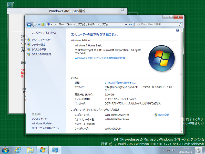The image size is (205, 154).
Task: Click the computer icon in address bar
Action: coord(48,24)
